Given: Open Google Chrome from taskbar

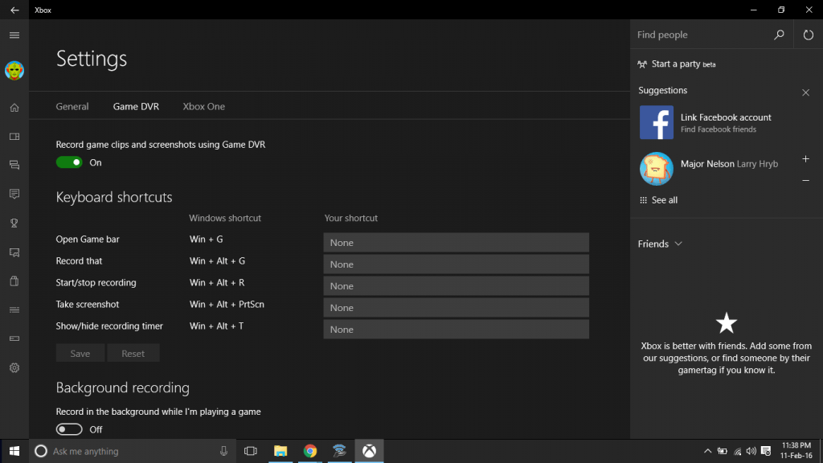Looking at the screenshot, I should pos(310,451).
